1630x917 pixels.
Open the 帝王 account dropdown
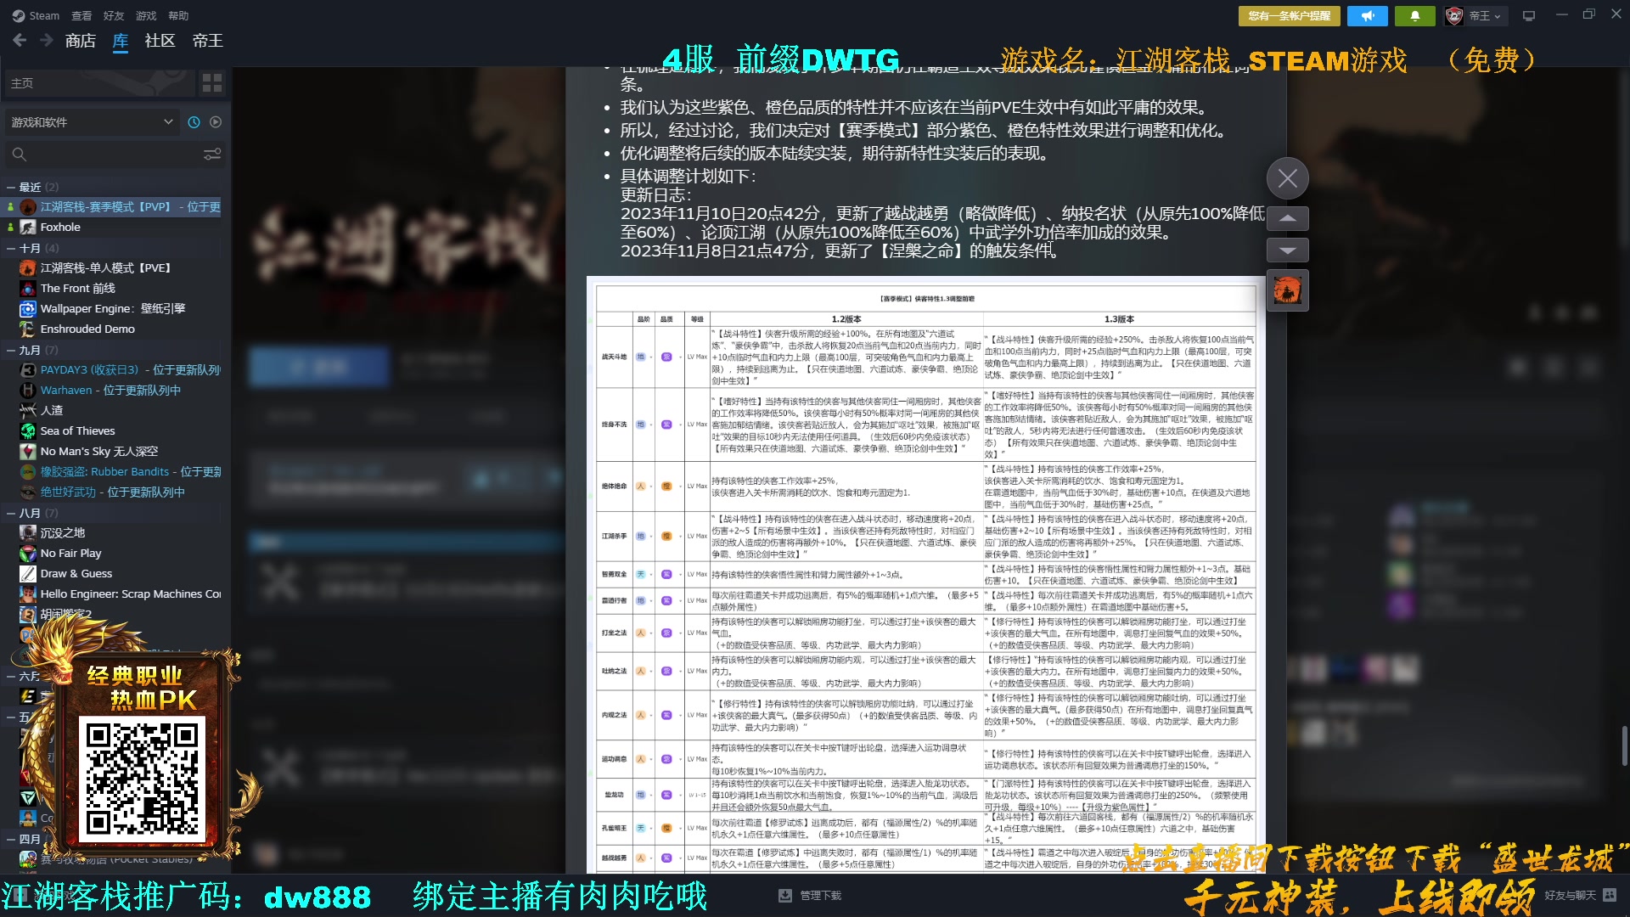pyautogui.click(x=1475, y=15)
